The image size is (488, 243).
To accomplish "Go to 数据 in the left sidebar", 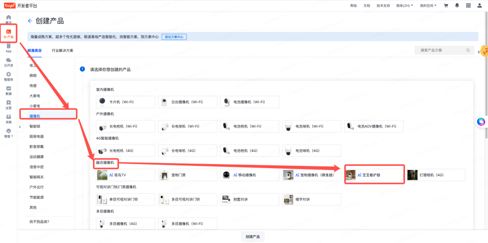I will click(x=9, y=91).
